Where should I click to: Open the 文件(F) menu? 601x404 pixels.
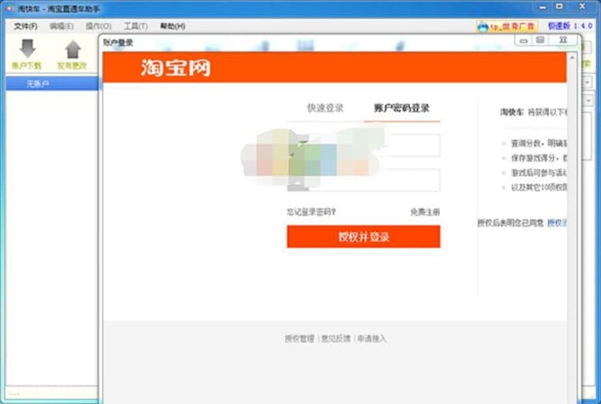coord(25,26)
